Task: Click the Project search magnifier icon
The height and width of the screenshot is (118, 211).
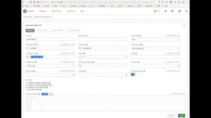Action: 80,48
